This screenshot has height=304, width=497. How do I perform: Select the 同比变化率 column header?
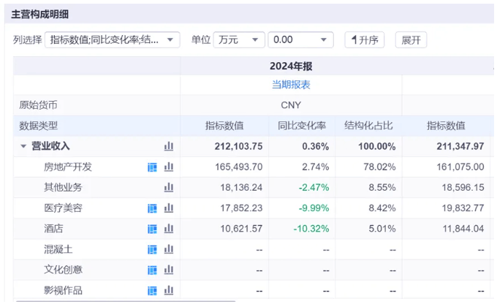302,126
